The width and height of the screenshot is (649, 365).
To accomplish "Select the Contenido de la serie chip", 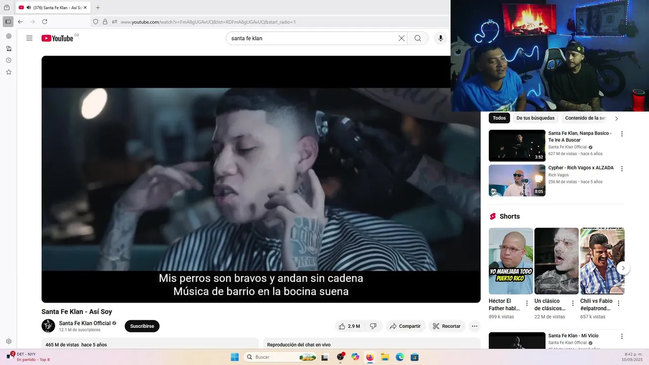I will (x=585, y=118).
